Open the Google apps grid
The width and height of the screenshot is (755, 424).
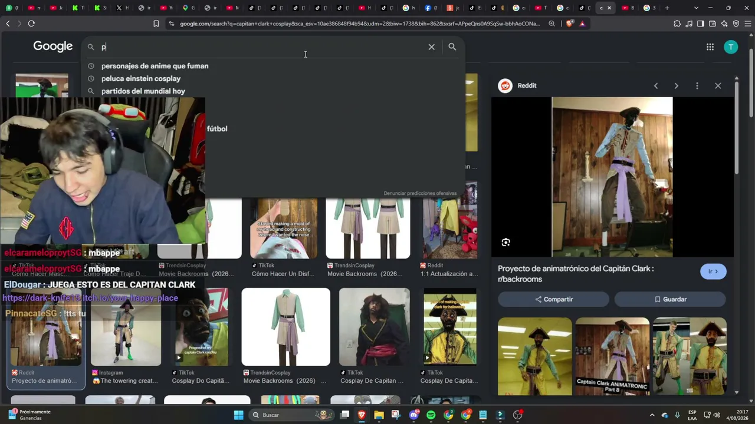[710, 47]
